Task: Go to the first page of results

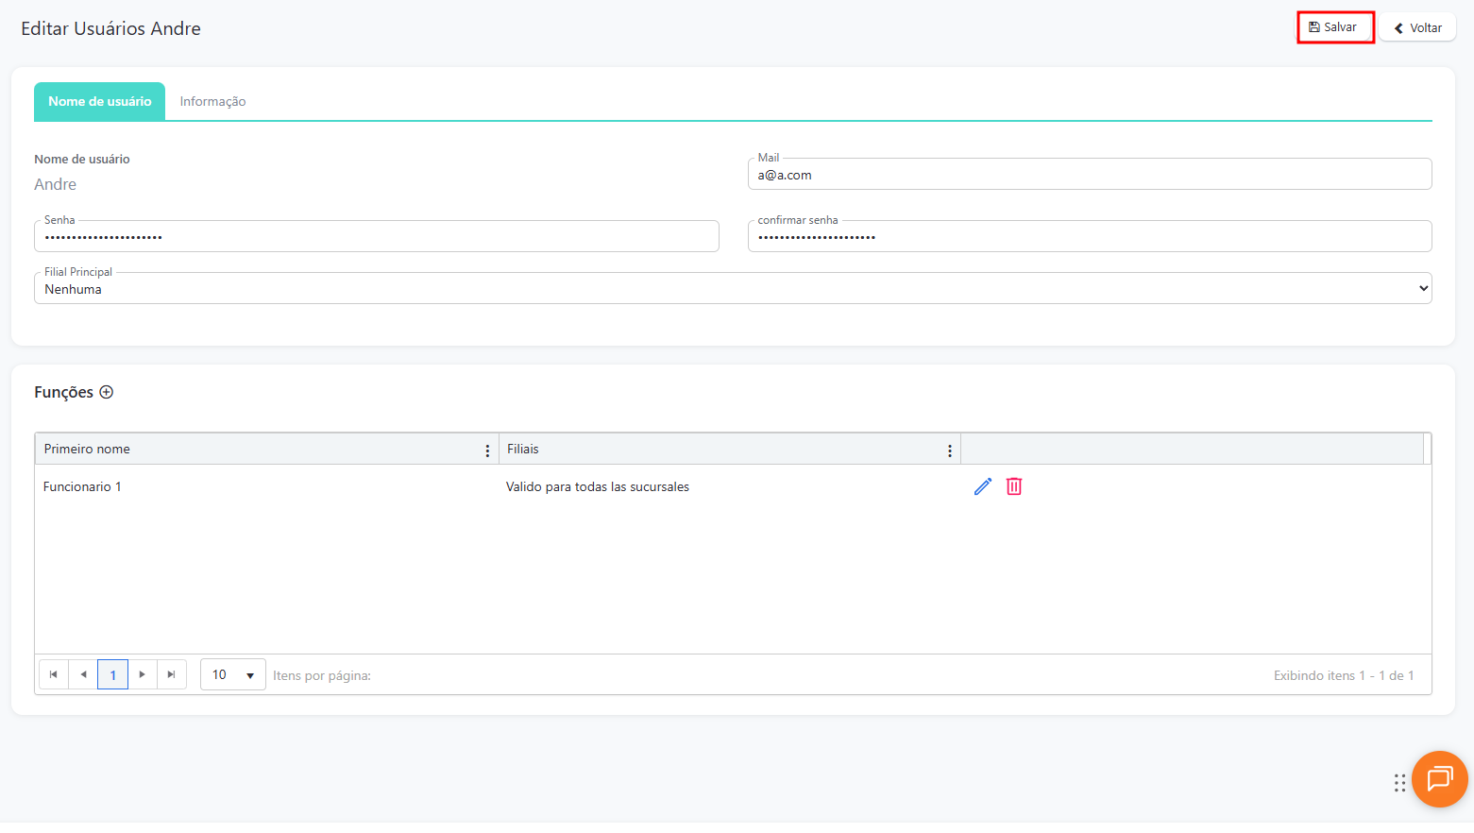Action: pyautogui.click(x=54, y=674)
